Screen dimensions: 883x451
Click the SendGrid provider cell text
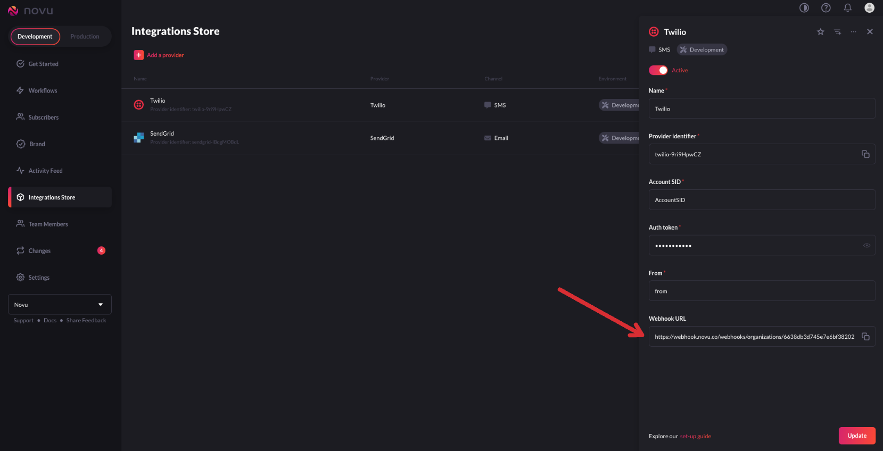[x=382, y=138]
